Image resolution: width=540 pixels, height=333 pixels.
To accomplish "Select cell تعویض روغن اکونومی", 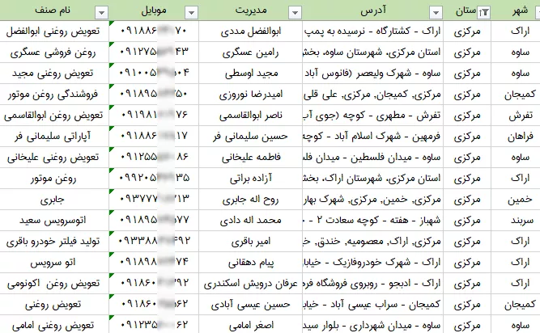I will pos(54,284).
